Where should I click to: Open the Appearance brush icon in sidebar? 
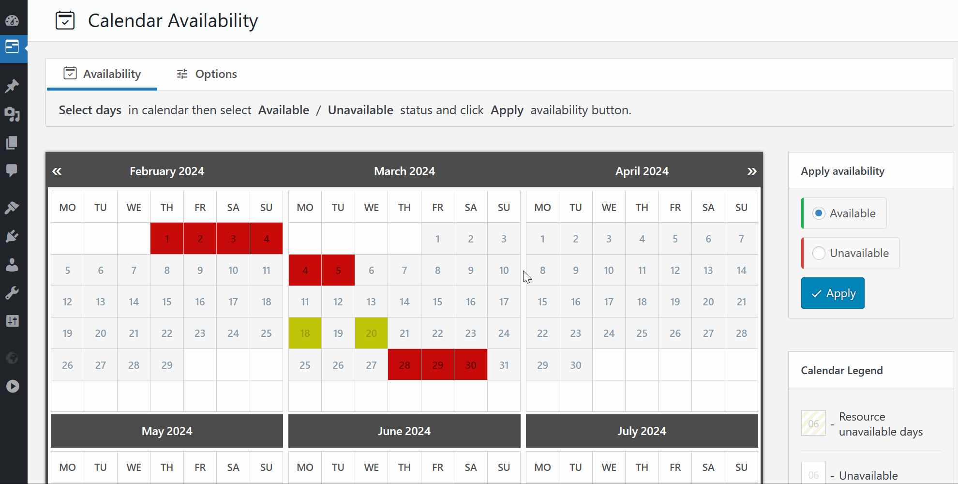coord(12,208)
